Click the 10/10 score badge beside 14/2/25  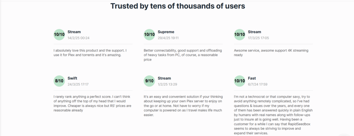click(x=59, y=35)
